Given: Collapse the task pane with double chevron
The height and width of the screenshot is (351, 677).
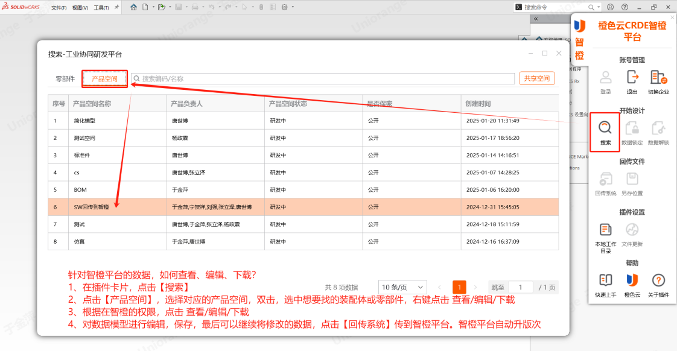Looking at the screenshot, I should tap(536, 19).
